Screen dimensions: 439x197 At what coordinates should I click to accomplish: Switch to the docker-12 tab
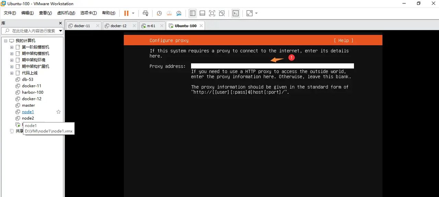pyautogui.click(x=119, y=26)
